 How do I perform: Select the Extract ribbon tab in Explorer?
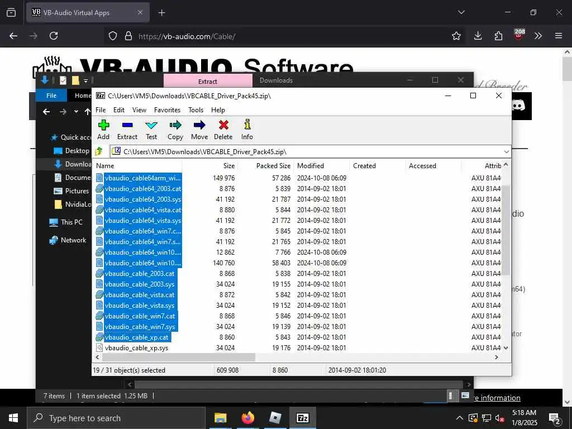(x=208, y=81)
